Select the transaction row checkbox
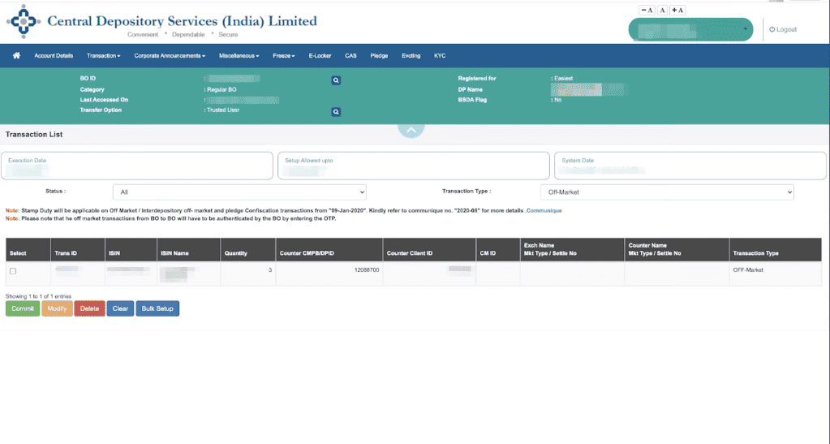Viewport: 830px width, 444px height. click(x=13, y=271)
